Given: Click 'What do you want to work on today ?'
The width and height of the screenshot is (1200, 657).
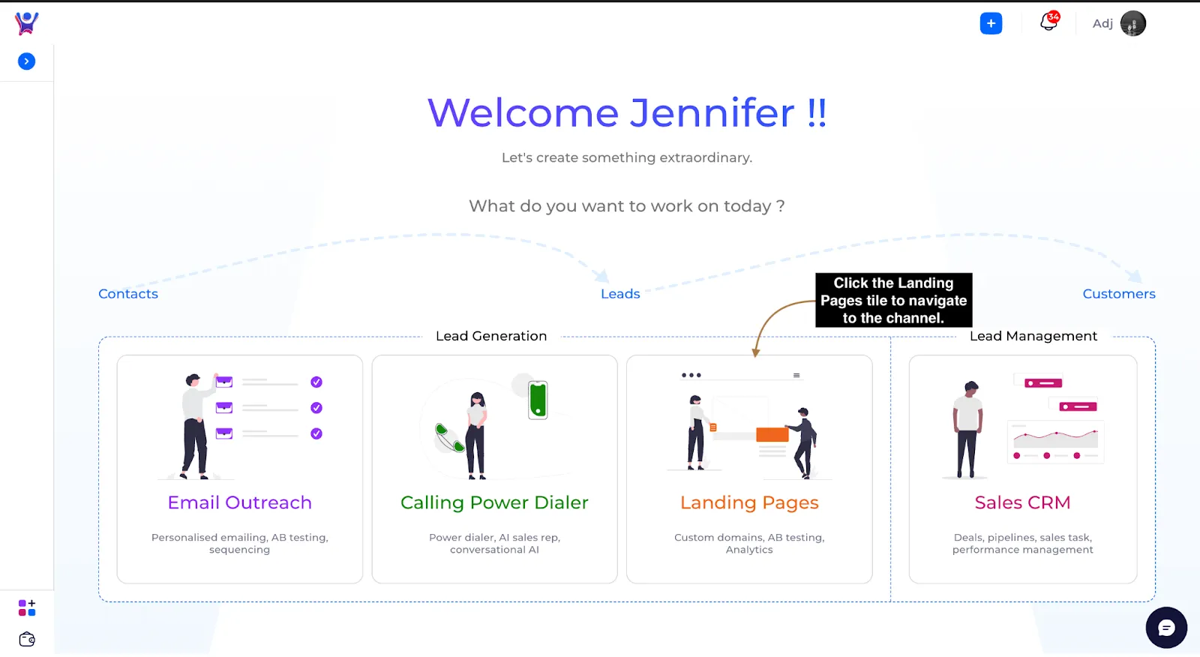Looking at the screenshot, I should tap(627, 206).
